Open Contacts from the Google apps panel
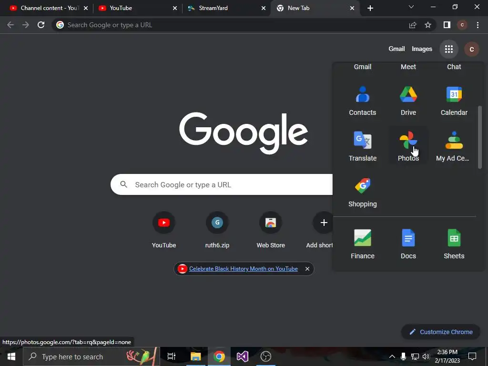 [x=362, y=101]
